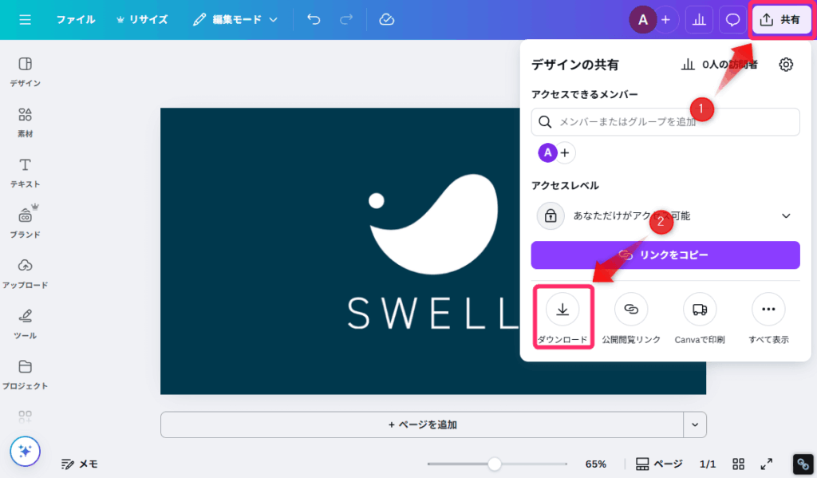Click the ページを追加 button
Screen dimensions: 817x478
(422, 425)
